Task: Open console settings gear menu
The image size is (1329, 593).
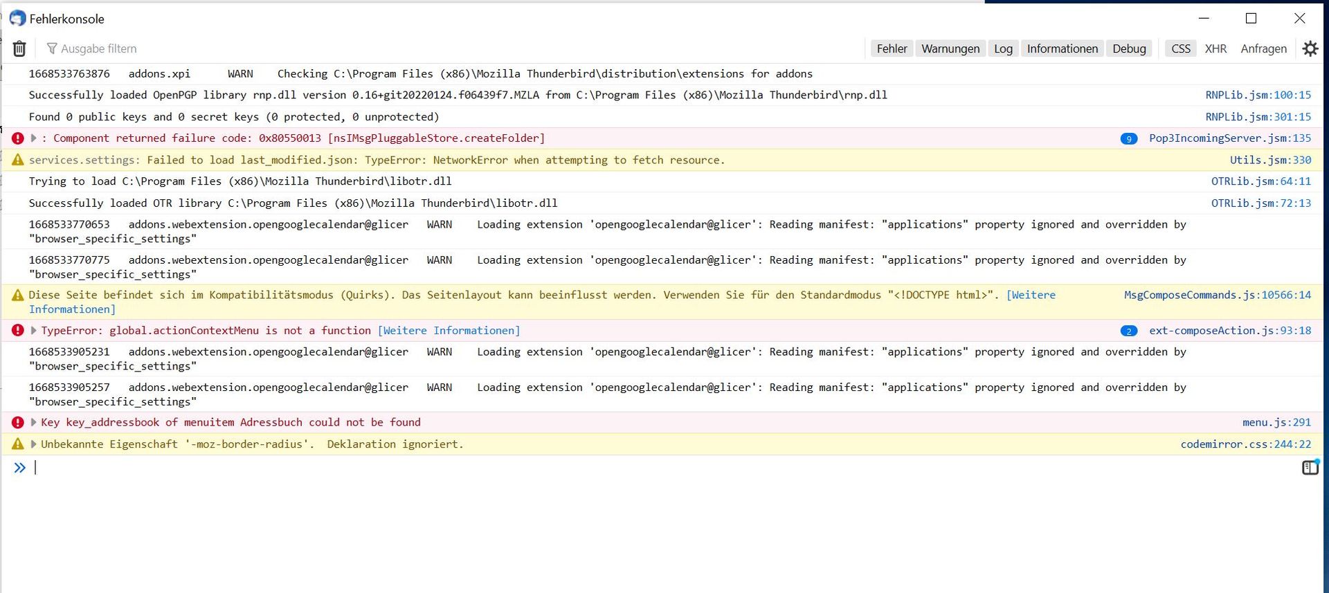Action: [x=1310, y=48]
